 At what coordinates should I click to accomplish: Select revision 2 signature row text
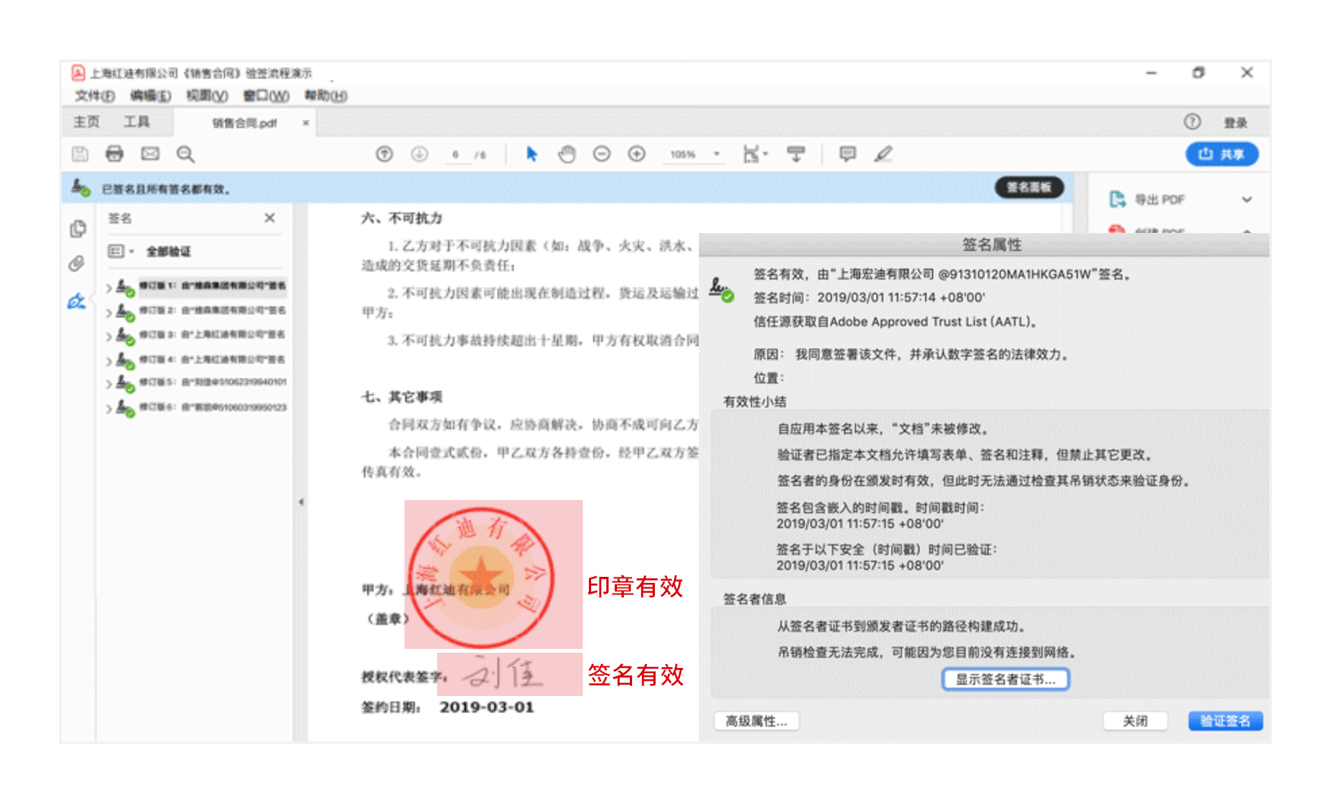pos(212,310)
